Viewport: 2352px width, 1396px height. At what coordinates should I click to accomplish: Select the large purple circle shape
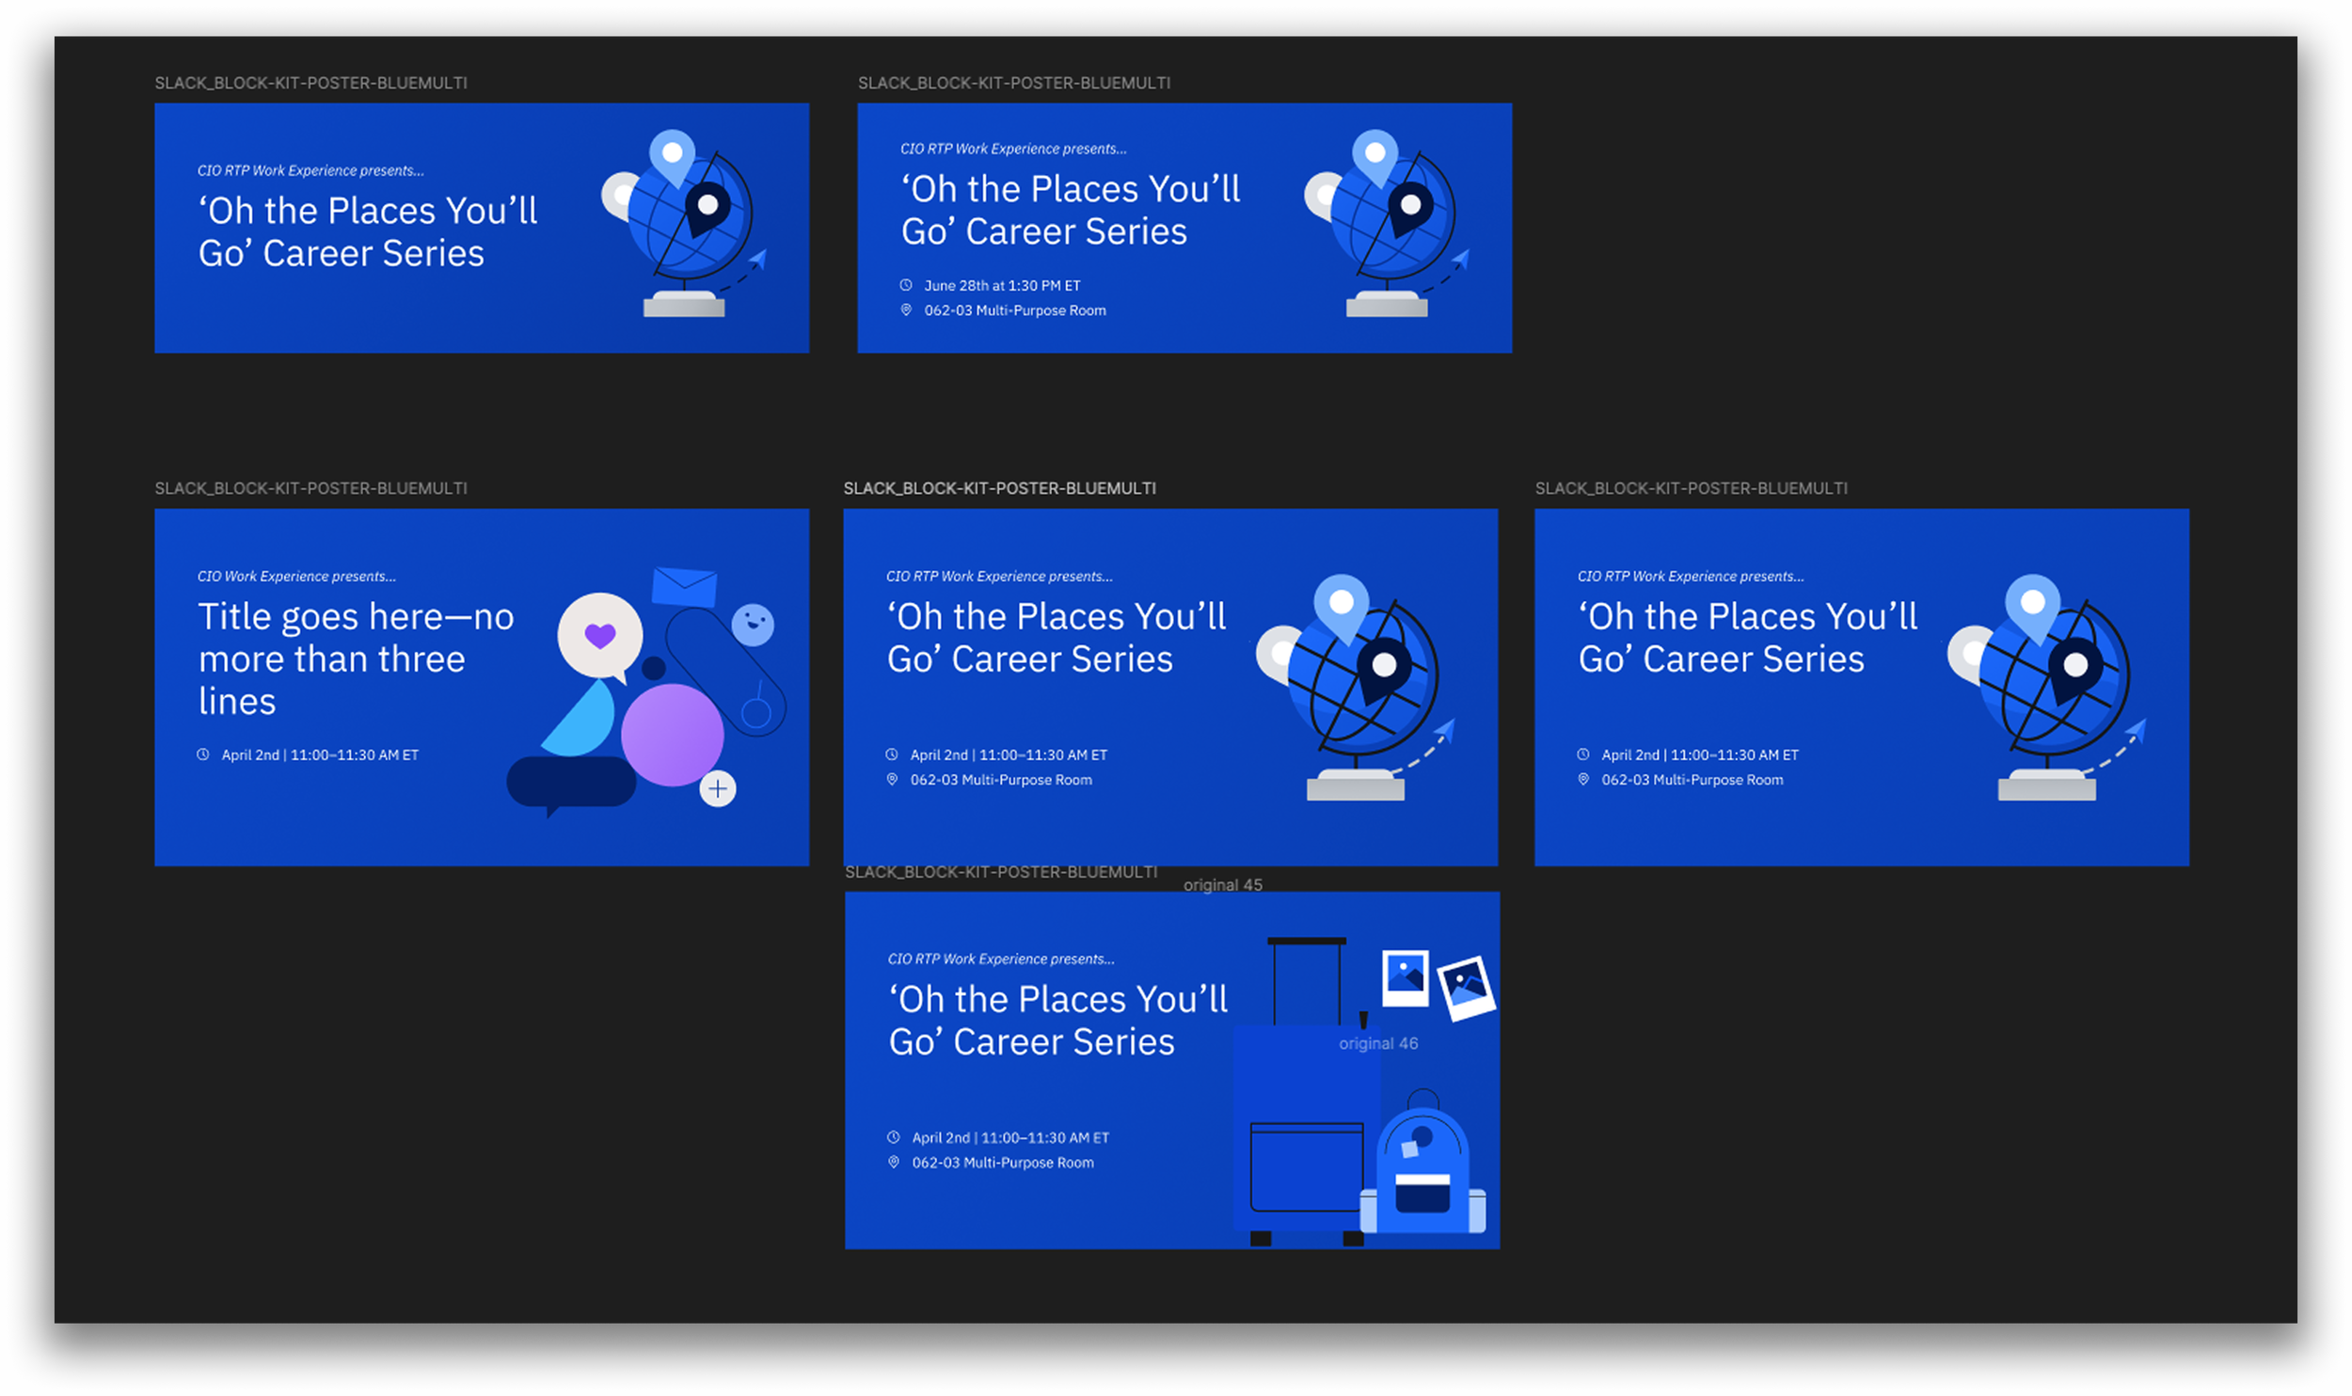point(672,735)
